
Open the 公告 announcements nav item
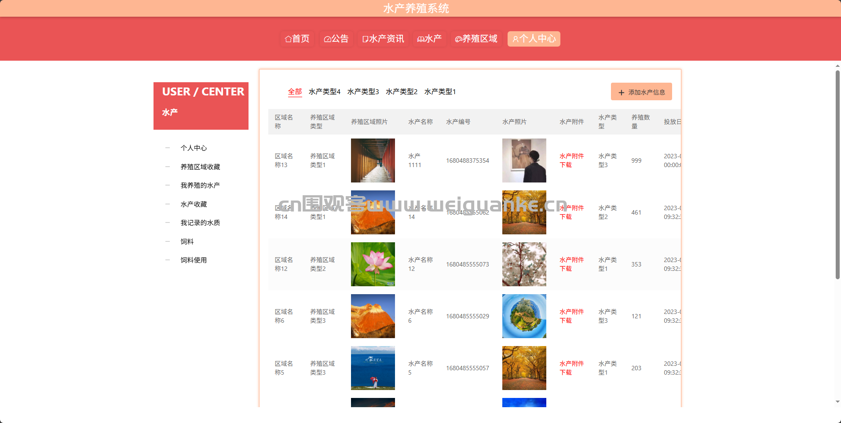(336, 39)
